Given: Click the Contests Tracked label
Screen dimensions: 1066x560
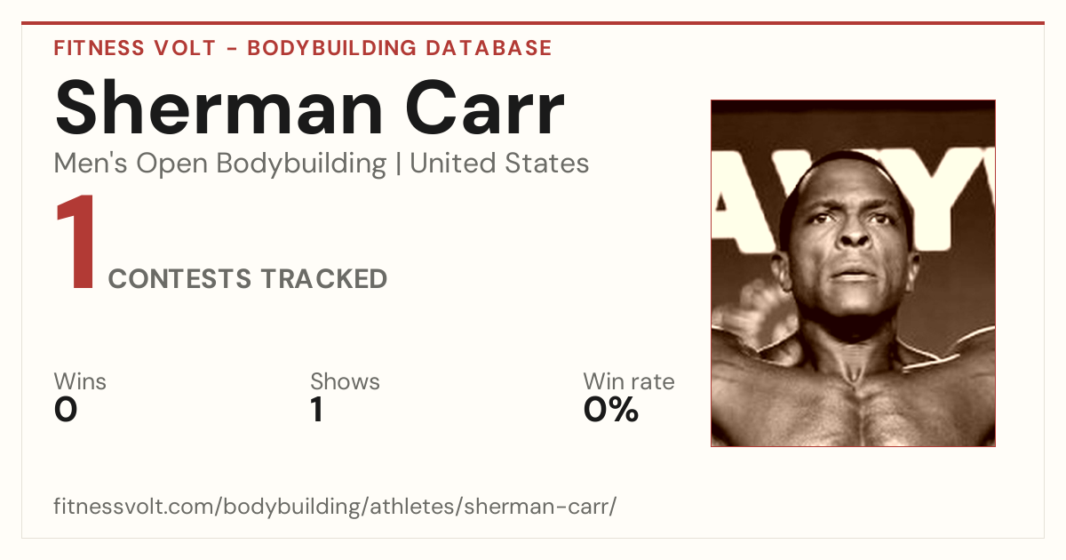Looking at the screenshot, I should [x=248, y=279].
